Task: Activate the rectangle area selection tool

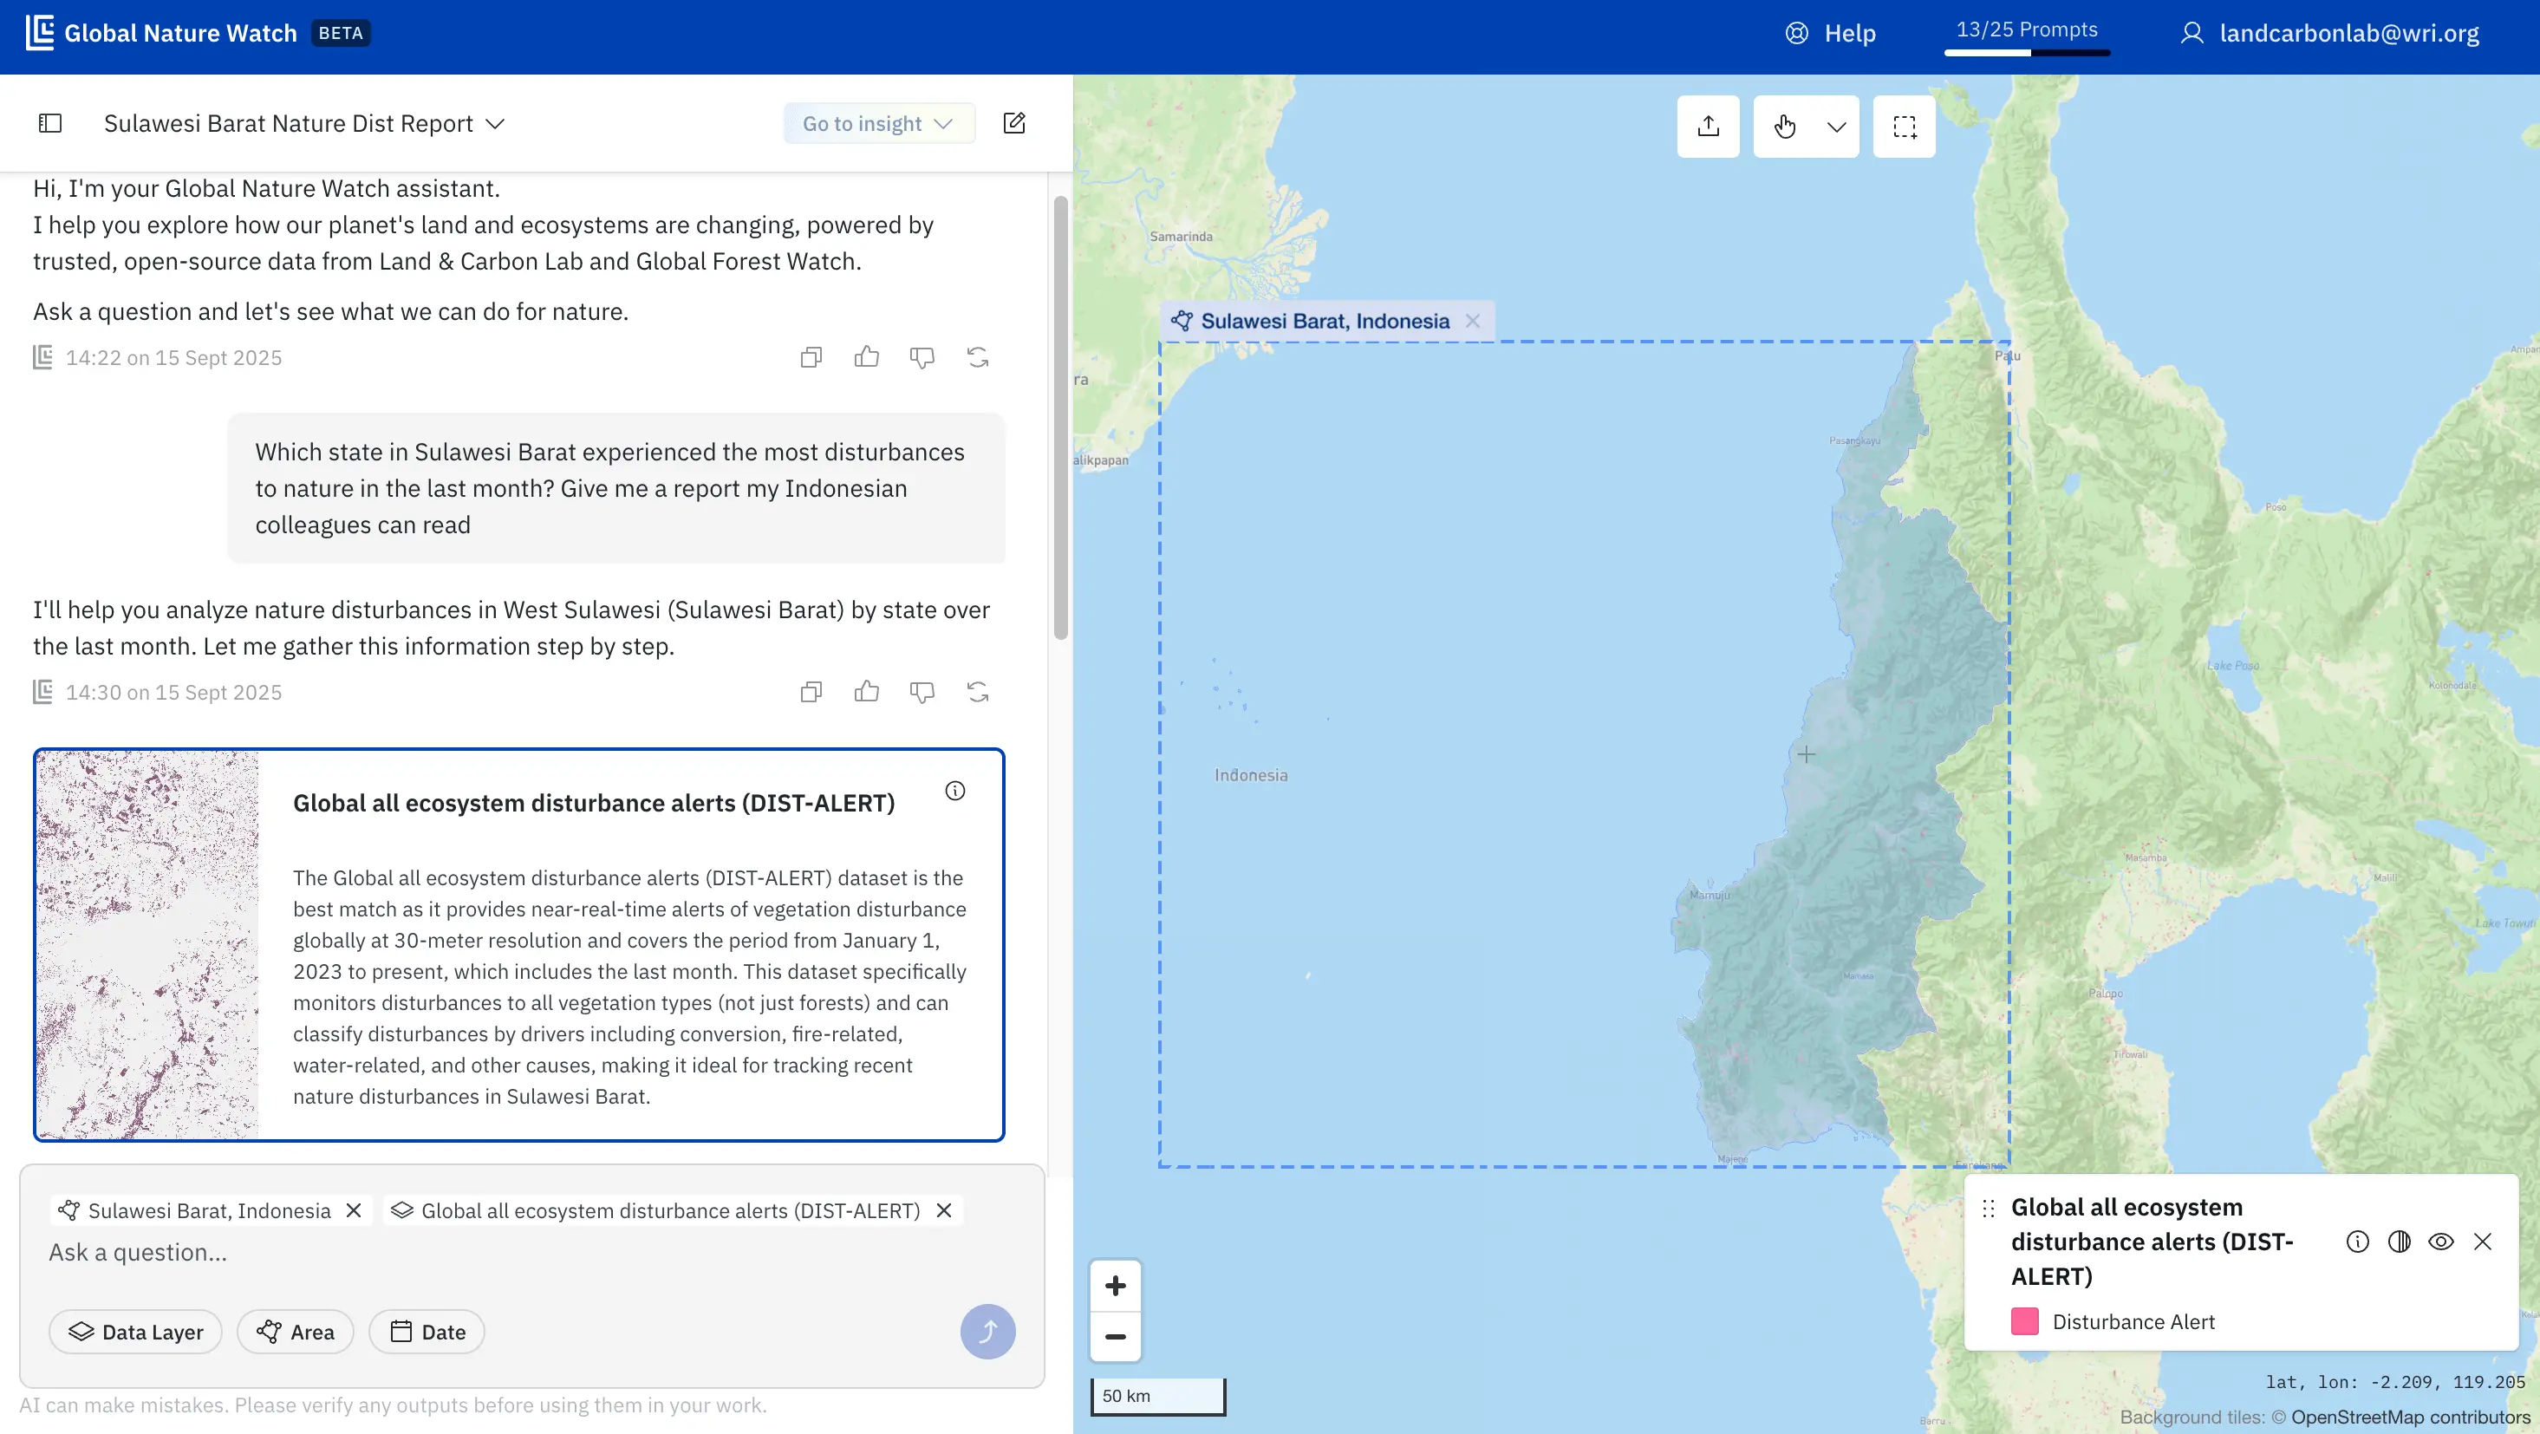Action: point(1904,127)
